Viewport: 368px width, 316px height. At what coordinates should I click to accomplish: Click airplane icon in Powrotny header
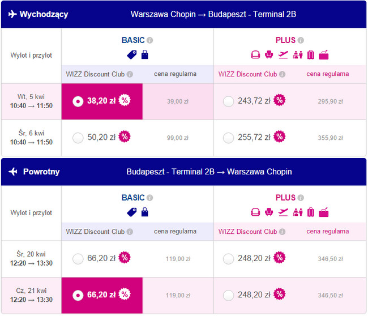pos(12,172)
